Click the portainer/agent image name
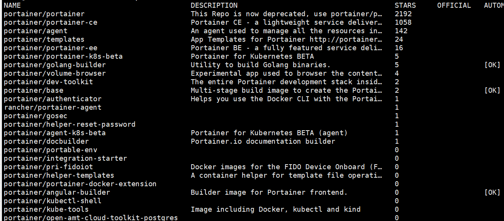 (36, 31)
